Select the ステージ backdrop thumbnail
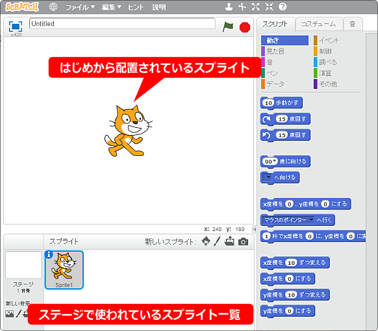378x331 pixels. (x=23, y=265)
